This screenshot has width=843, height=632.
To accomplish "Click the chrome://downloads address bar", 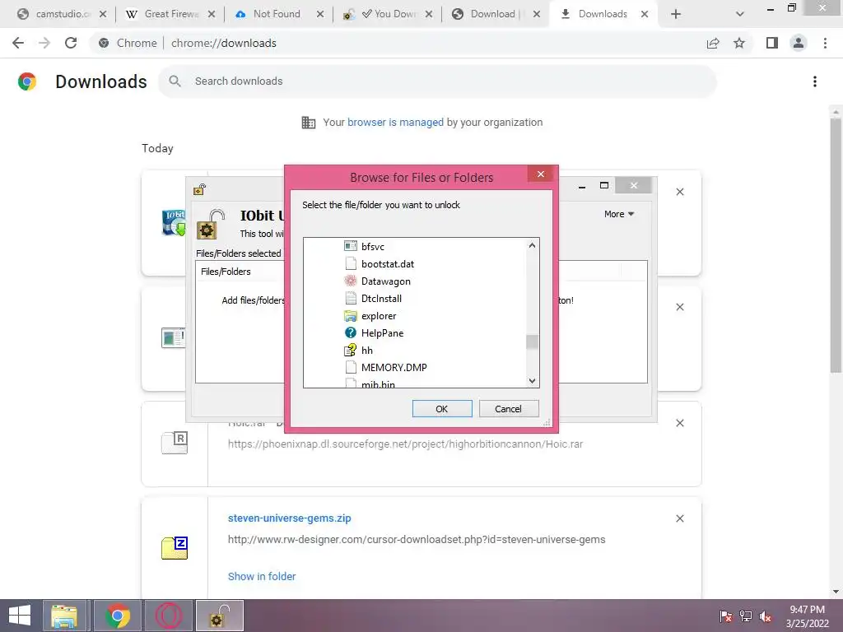I will point(398,43).
